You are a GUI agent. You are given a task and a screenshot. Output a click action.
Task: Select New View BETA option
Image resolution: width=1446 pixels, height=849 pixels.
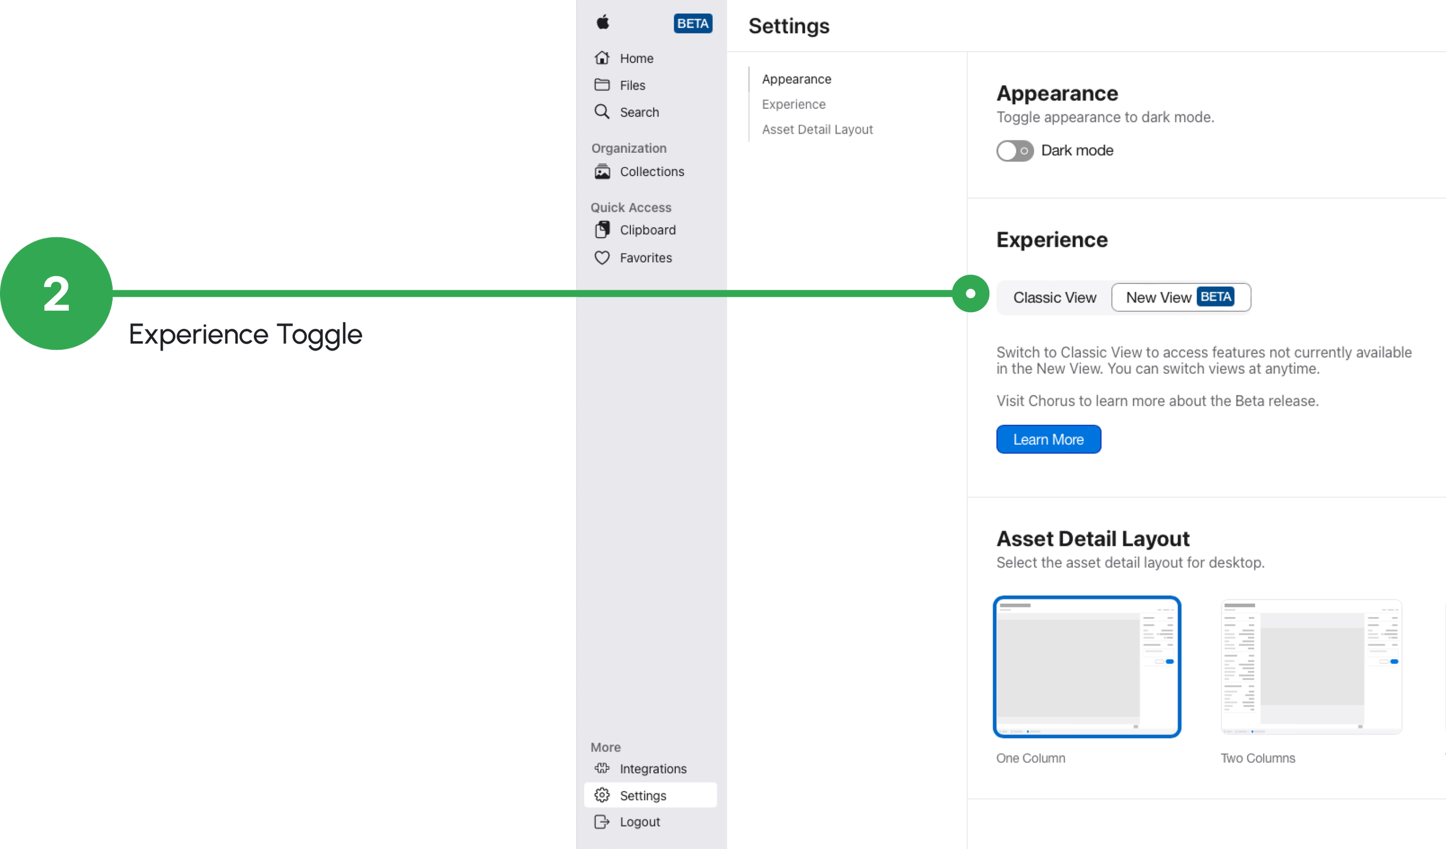(x=1181, y=297)
